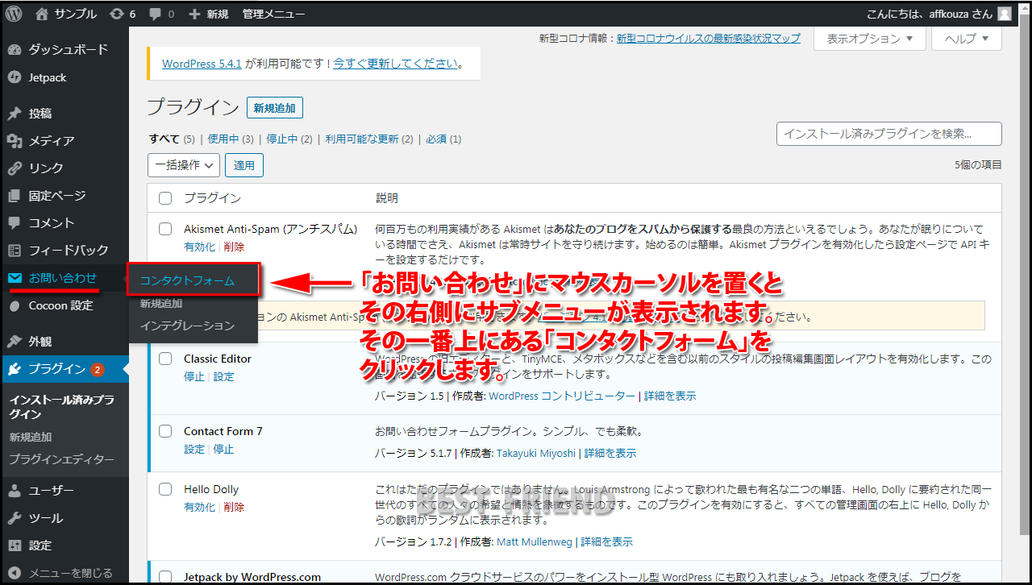Expand the 表示オプション panel

870,39
